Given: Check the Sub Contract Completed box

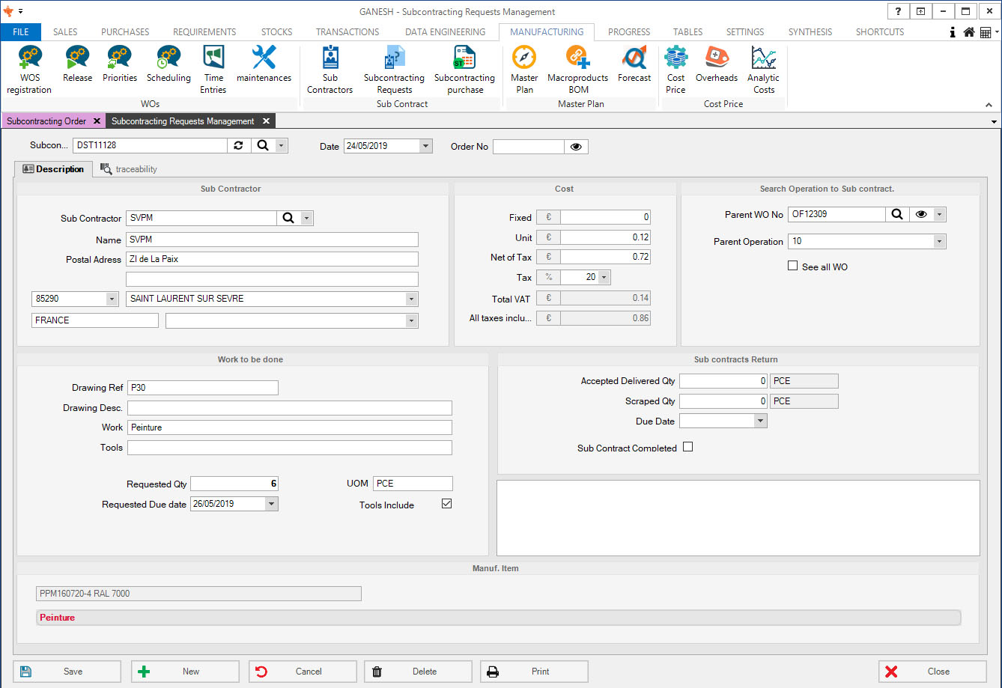Looking at the screenshot, I should pyautogui.click(x=688, y=447).
